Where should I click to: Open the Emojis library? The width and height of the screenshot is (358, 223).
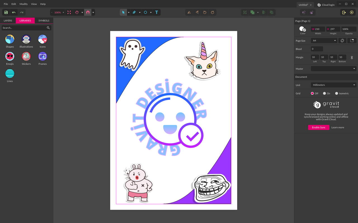tap(10, 59)
